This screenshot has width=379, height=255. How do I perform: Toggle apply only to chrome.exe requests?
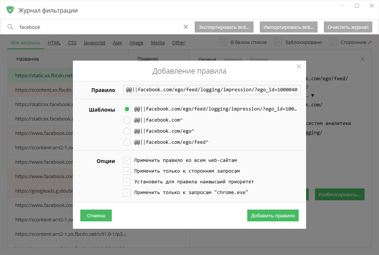pos(127,193)
